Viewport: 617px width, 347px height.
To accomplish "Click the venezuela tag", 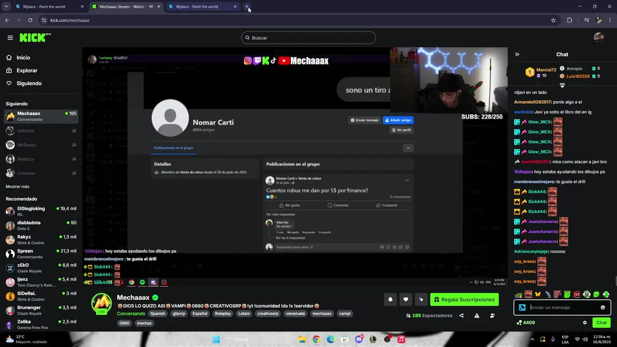I will 295,313.
